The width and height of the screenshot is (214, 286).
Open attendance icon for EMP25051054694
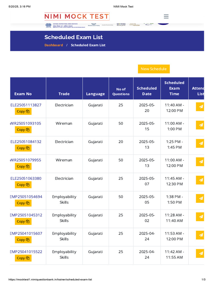click(x=200, y=198)
